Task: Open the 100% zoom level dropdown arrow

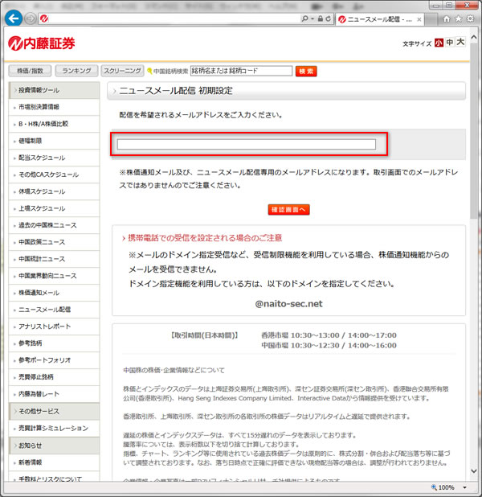Action: pyautogui.click(x=464, y=487)
